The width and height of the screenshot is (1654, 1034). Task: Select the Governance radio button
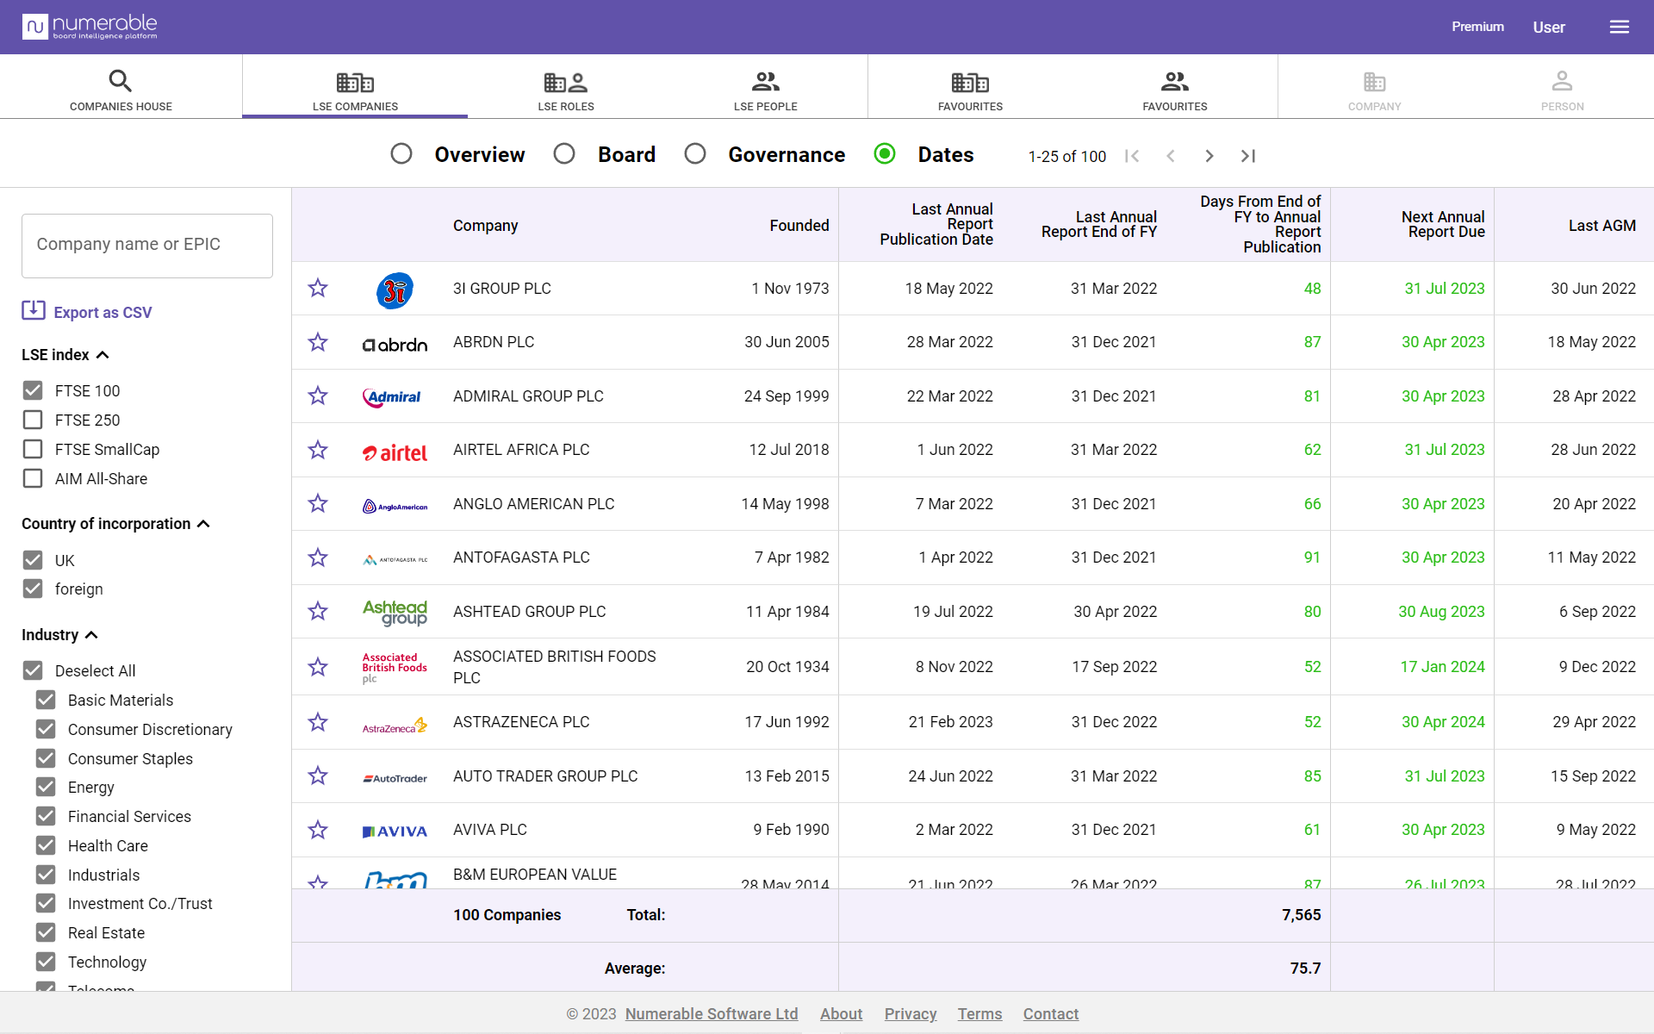click(695, 154)
